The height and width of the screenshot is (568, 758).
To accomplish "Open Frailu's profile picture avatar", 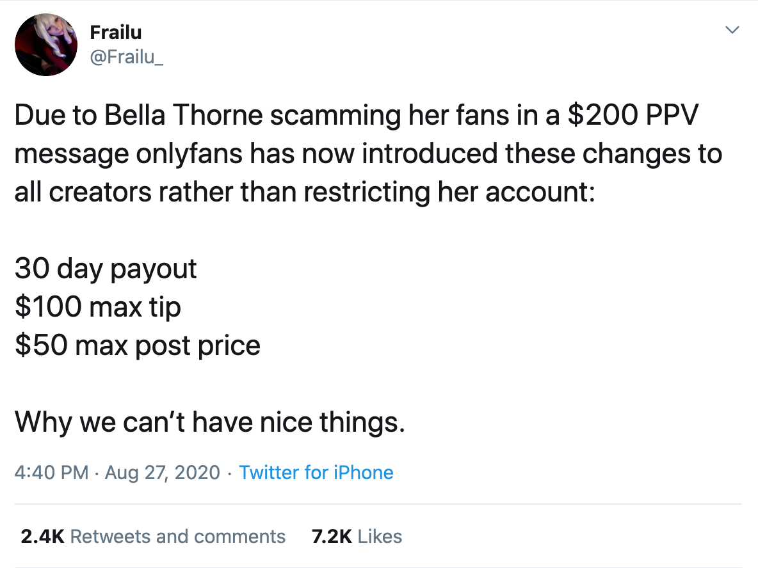I will pyautogui.click(x=46, y=45).
